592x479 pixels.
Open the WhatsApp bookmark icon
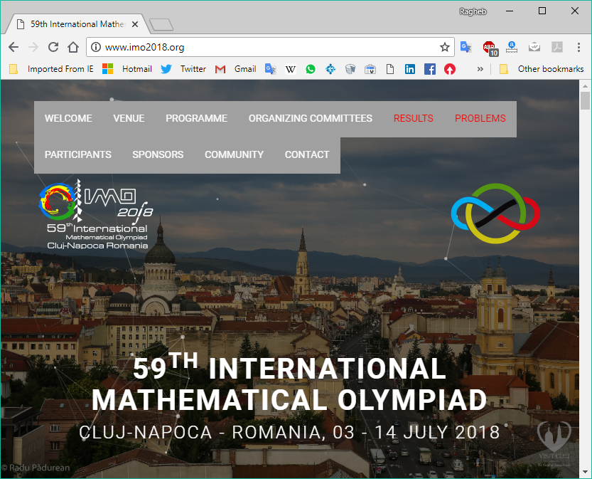[x=311, y=69]
